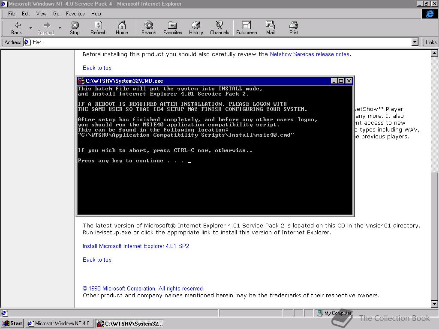
Task: Click the Internet Explorer logo throbber
Action: [430, 14]
